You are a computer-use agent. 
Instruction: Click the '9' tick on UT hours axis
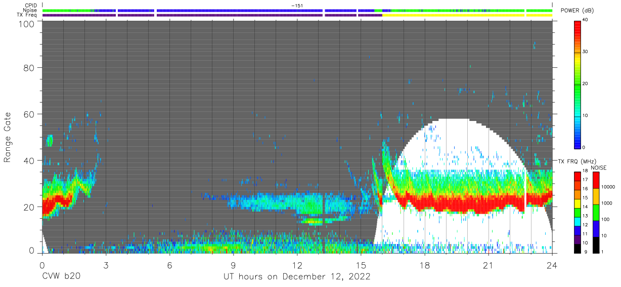[x=234, y=265]
